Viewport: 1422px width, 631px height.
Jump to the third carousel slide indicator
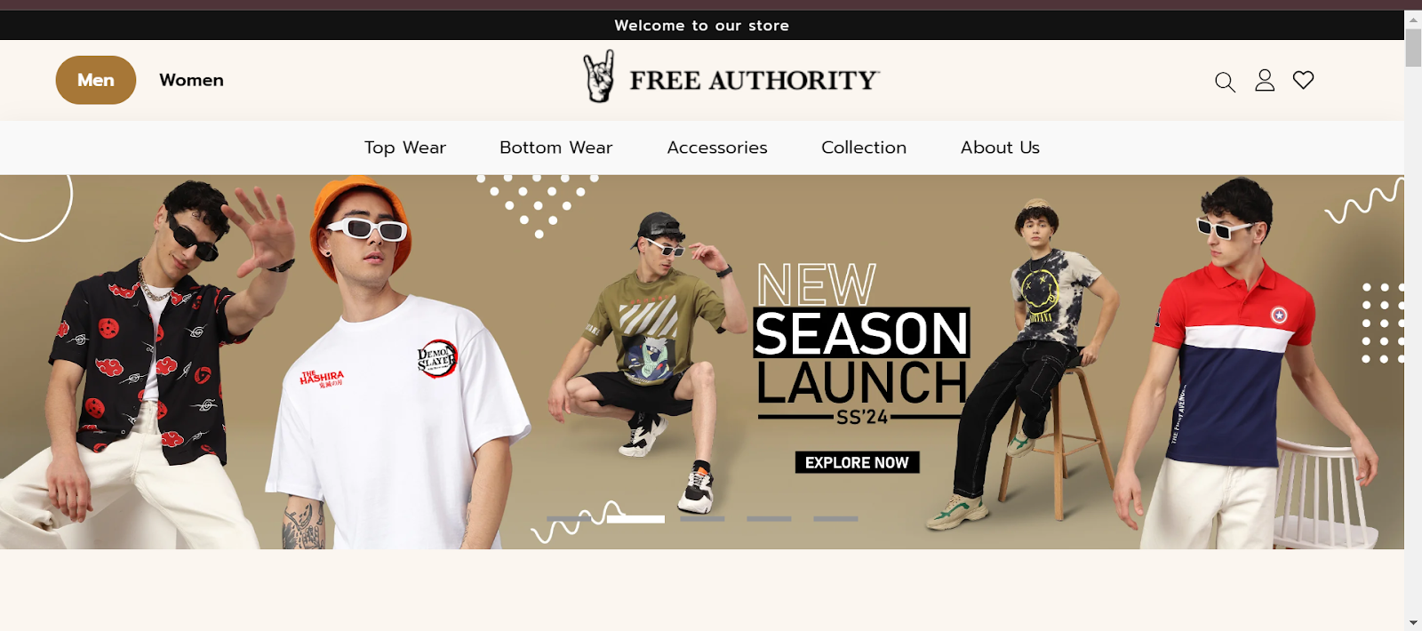pos(702,518)
